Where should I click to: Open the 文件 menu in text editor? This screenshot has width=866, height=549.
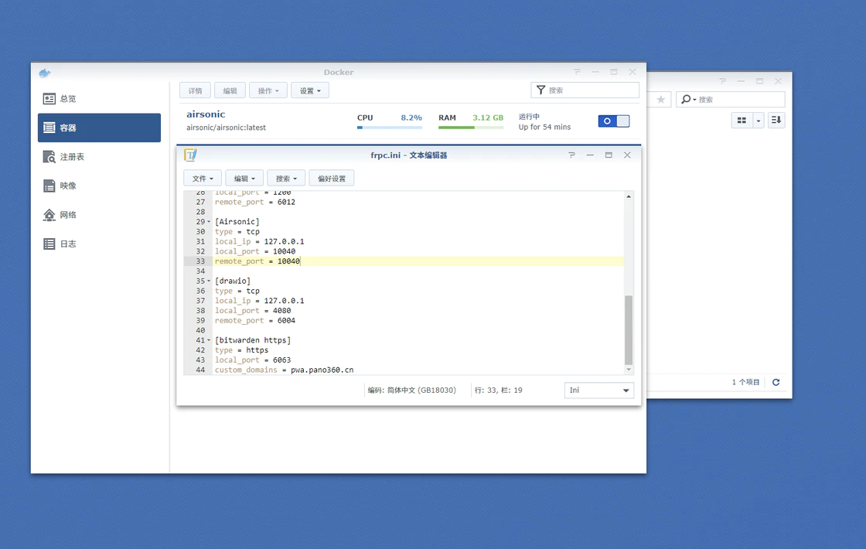[x=203, y=179]
